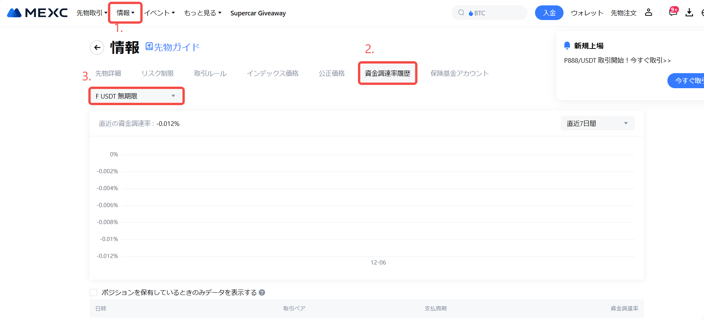The image size is (704, 320).
Task: Switch to the 資金調達率履歴 tab
Action: click(387, 73)
